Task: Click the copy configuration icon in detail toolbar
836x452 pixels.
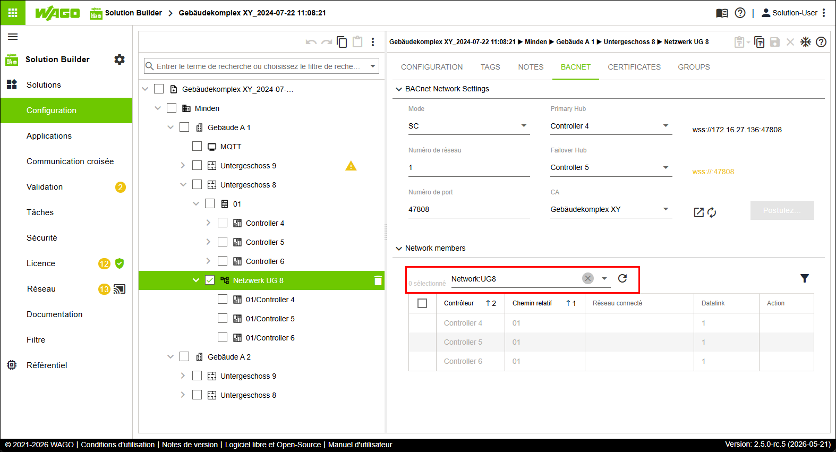Action: pyautogui.click(x=760, y=42)
